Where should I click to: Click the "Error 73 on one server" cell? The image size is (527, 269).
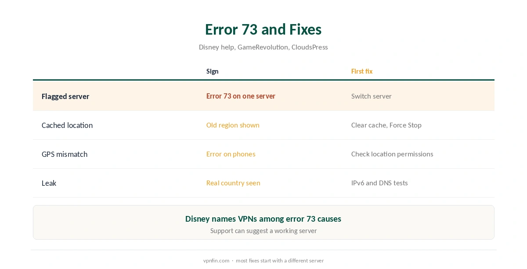(x=241, y=96)
